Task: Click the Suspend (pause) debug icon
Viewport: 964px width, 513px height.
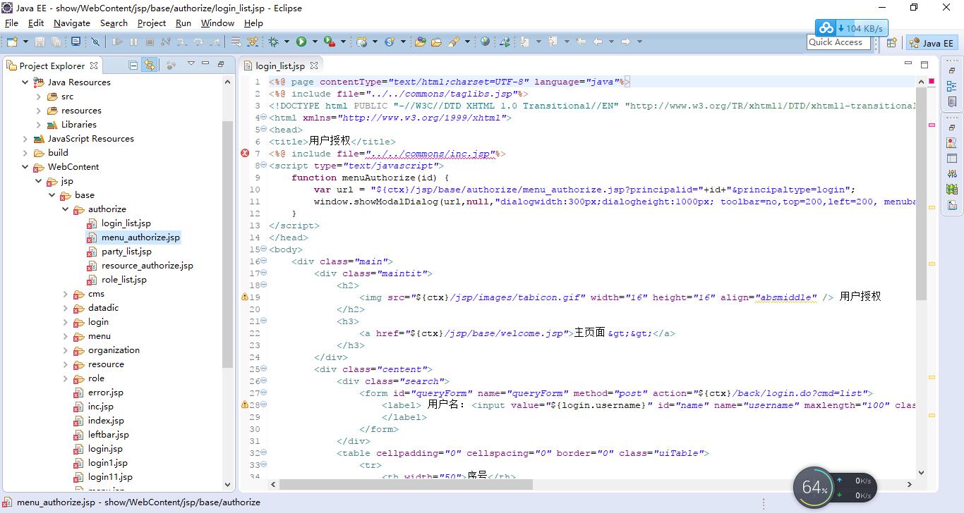Action: pos(133,42)
